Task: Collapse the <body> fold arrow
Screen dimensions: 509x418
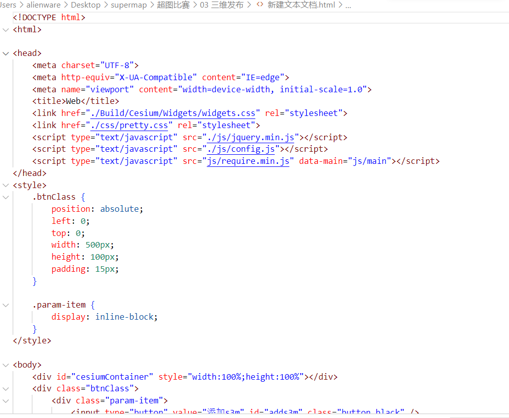Action: tap(6, 365)
